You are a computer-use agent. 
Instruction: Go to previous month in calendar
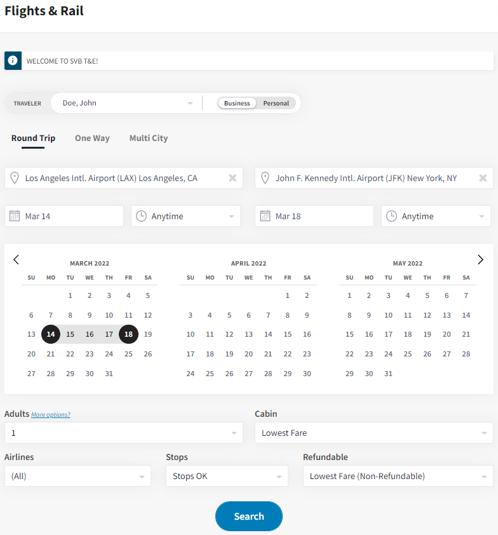click(17, 259)
